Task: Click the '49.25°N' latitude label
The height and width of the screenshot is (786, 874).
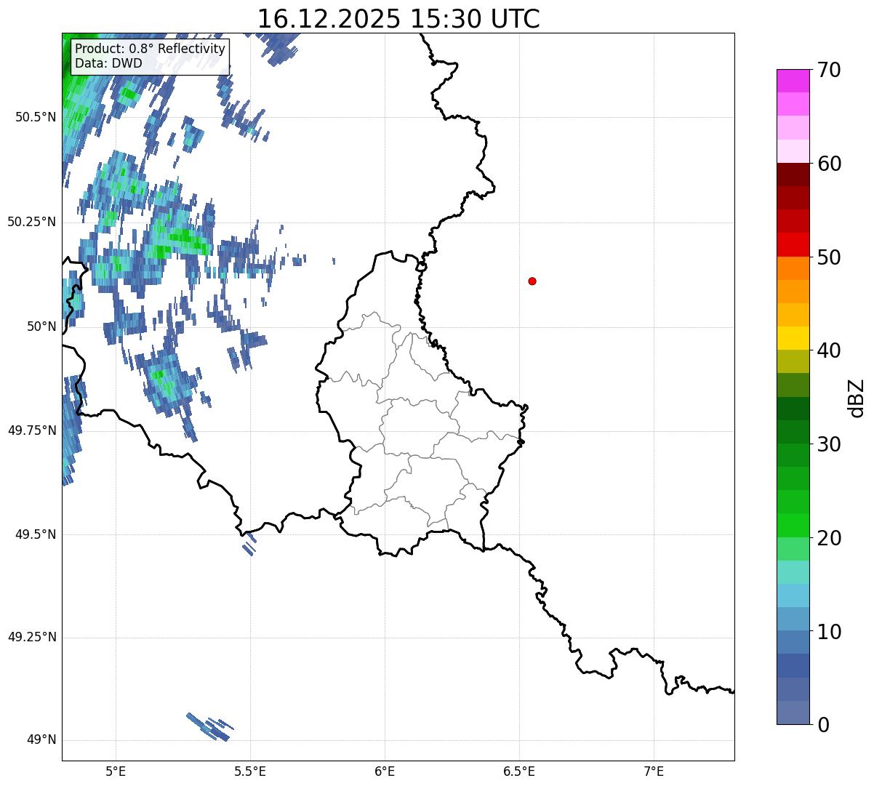Action: pyautogui.click(x=31, y=638)
